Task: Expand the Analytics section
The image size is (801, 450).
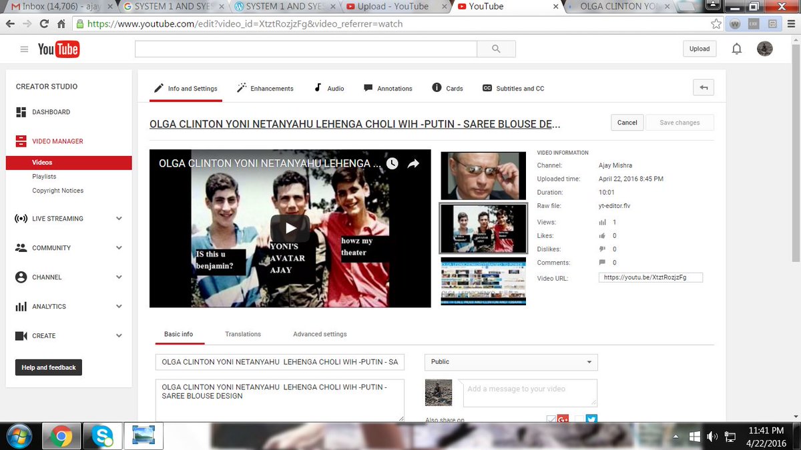Action: point(119,307)
